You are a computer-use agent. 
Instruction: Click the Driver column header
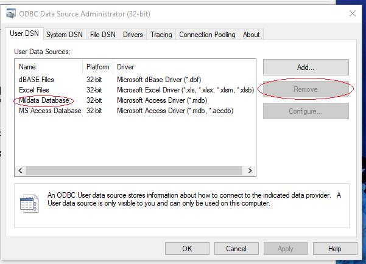[185, 67]
